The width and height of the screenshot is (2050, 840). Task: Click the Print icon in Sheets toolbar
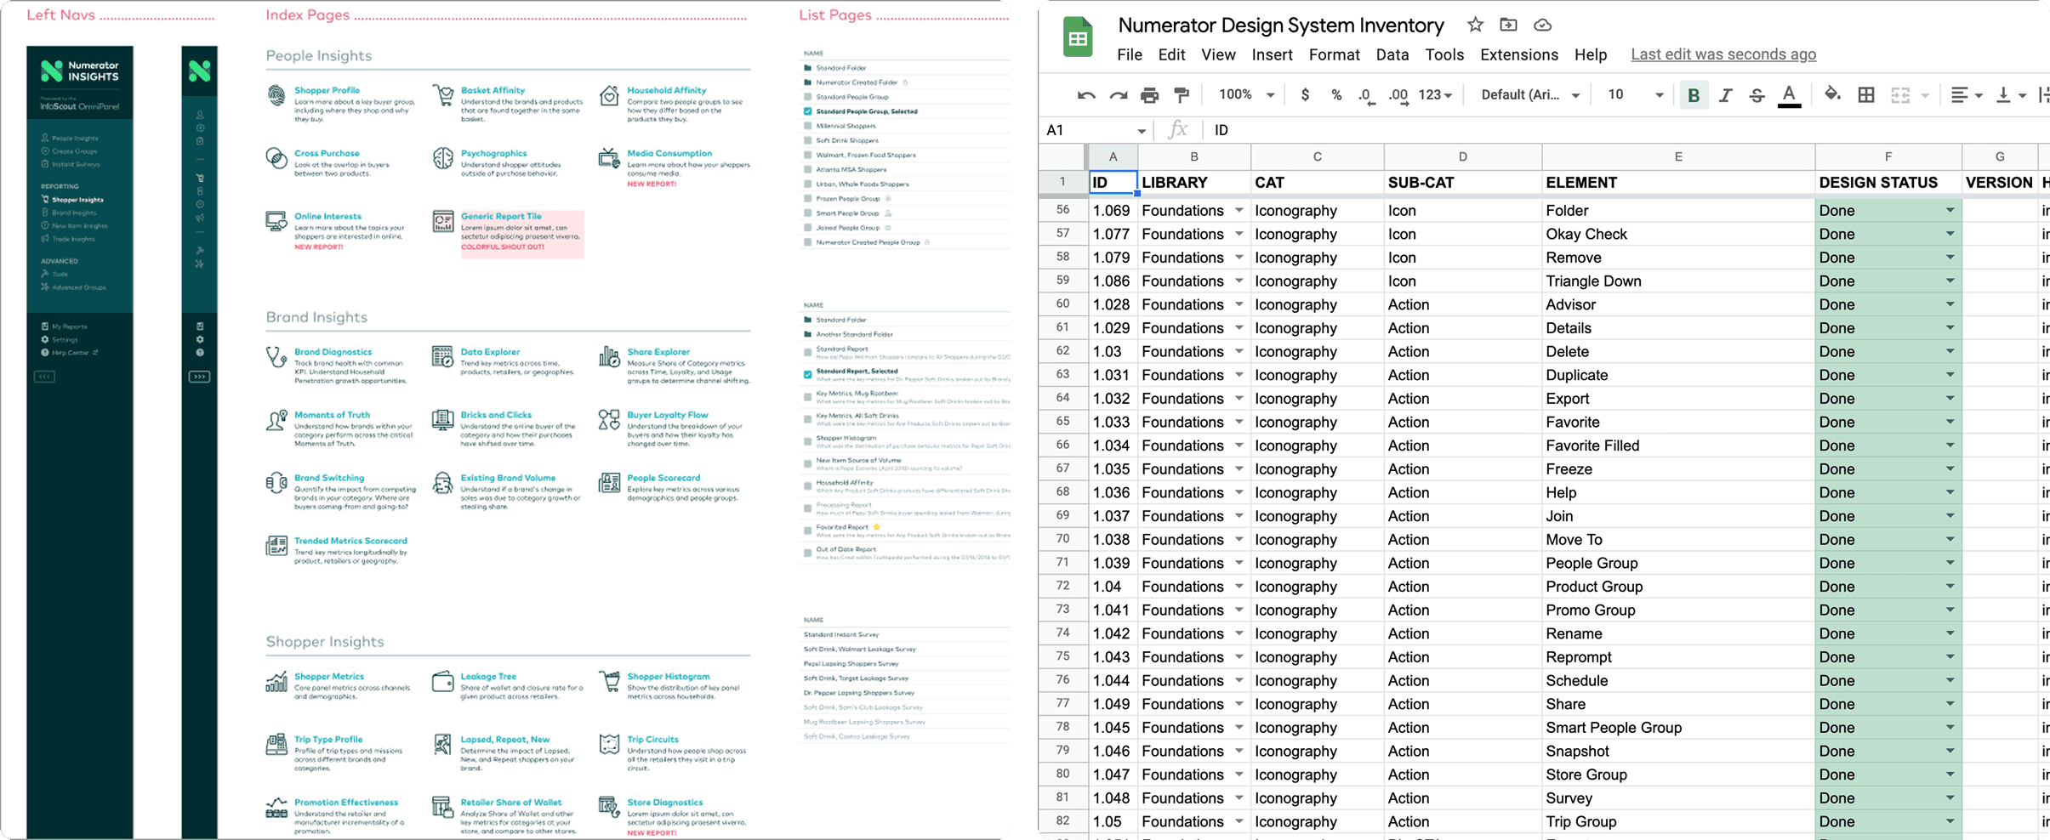coord(1149,95)
